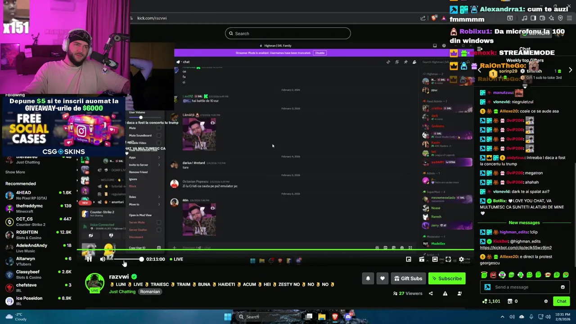Open AdeleAndAndy Live Music channel
The width and height of the screenshot is (576, 324).
tap(38, 248)
